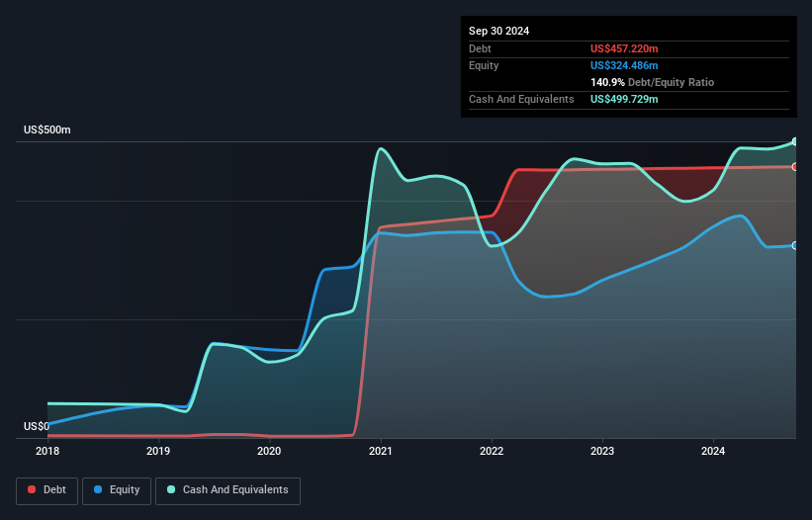Click the 2021 x-axis label
The height and width of the screenshot is (520, 812).
(x=381, y=451)
